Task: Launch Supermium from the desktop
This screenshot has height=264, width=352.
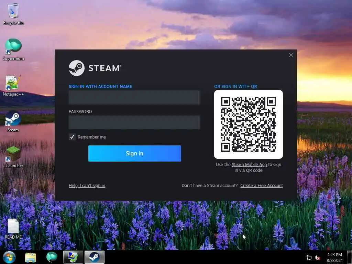Action: click(13, 49)
